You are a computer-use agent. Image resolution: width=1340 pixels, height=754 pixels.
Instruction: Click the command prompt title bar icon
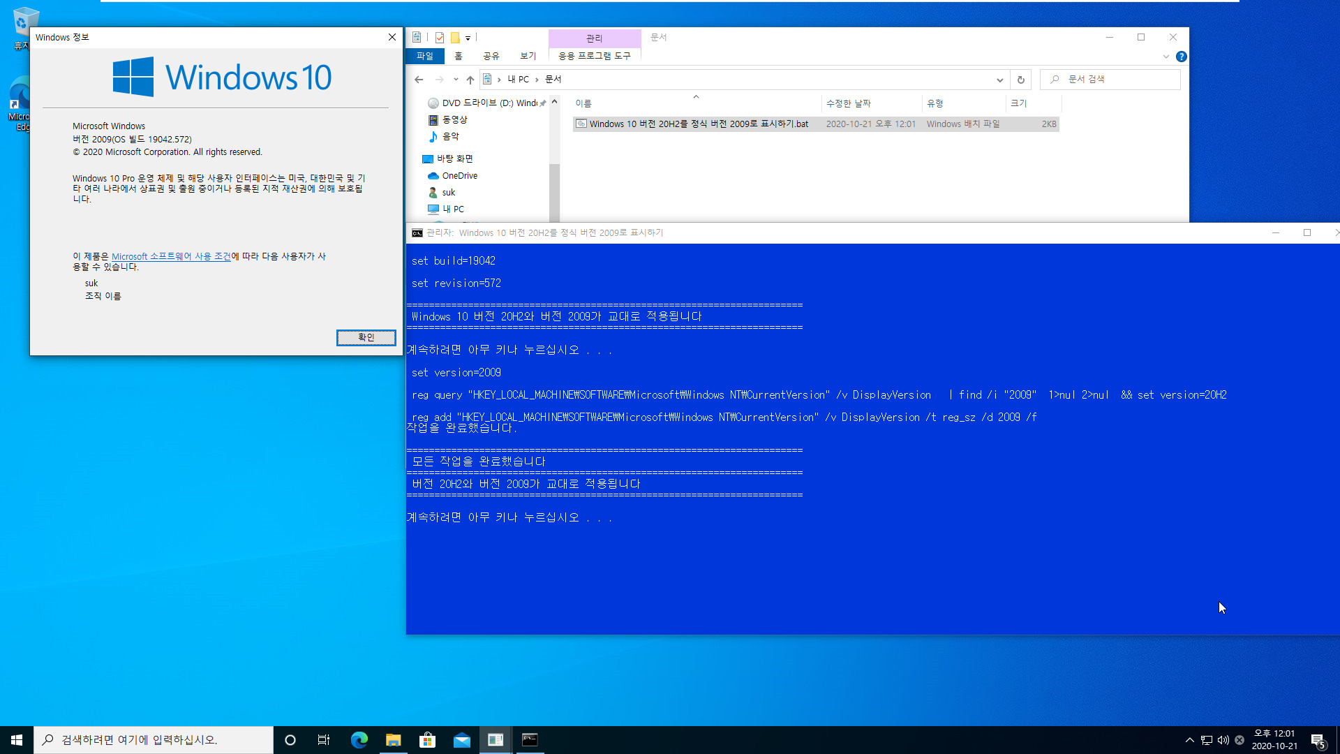[x=417, y=233]
